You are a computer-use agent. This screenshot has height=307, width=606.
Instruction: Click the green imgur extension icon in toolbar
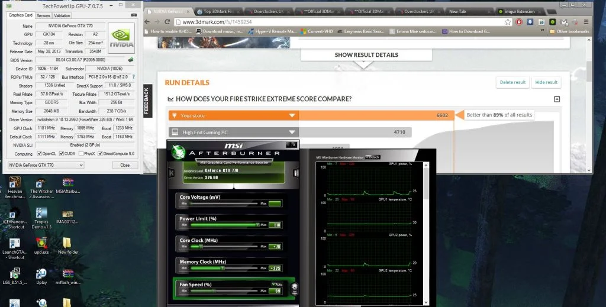coord(553,22)
